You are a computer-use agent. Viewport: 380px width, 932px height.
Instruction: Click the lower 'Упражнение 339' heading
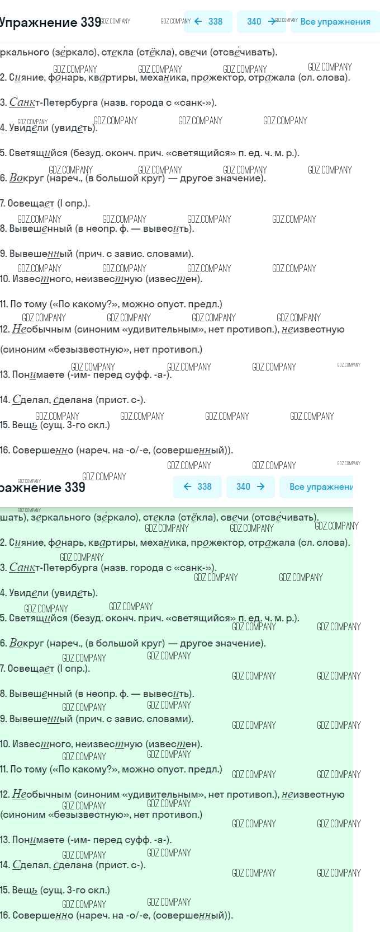point(42,487)
